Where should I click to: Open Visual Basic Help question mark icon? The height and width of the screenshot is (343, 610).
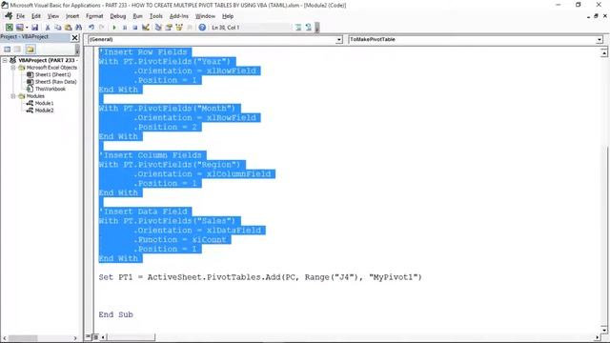202,28
